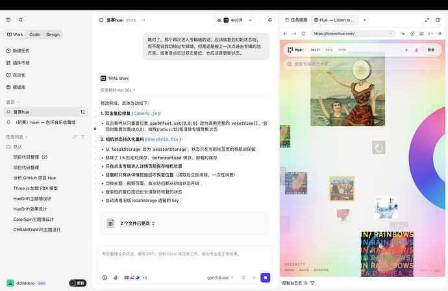Open the code view angle-brackets icon
This screenshot has height=291, width=448.
tap(430, 33)
